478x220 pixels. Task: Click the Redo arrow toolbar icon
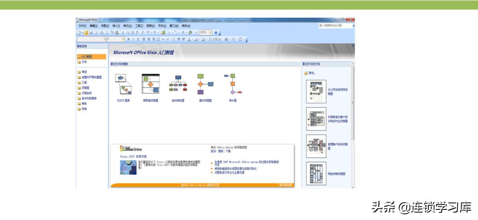click(155, 33)
